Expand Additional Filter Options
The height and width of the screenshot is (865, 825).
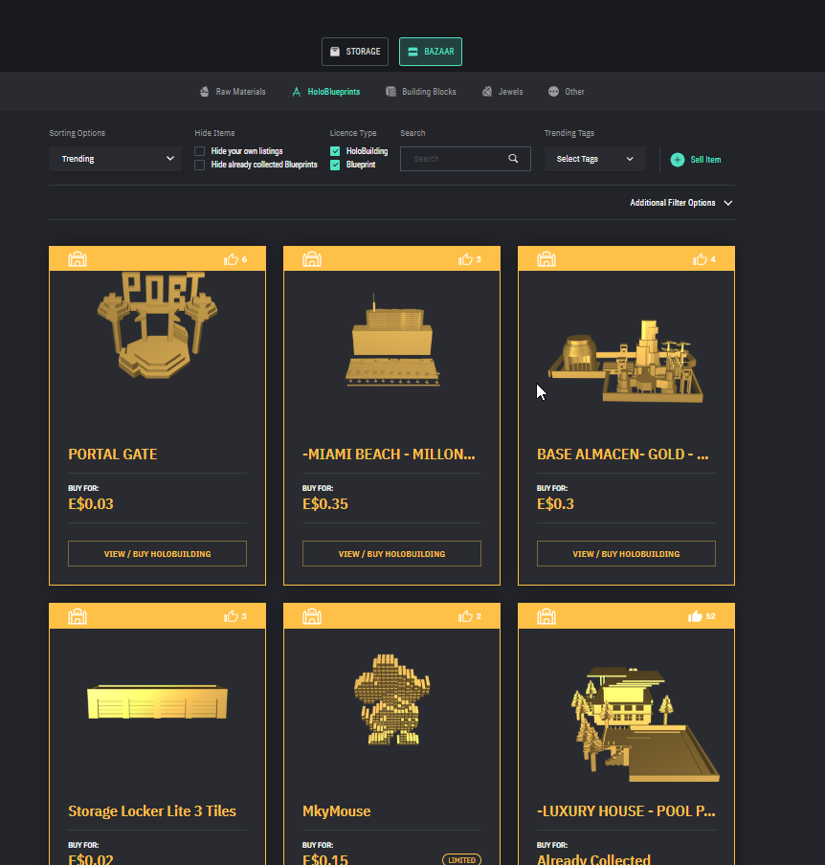click(x=680, y=203)
